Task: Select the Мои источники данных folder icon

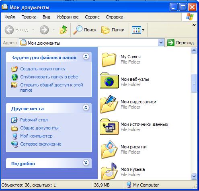Action: tap(109, 127)
